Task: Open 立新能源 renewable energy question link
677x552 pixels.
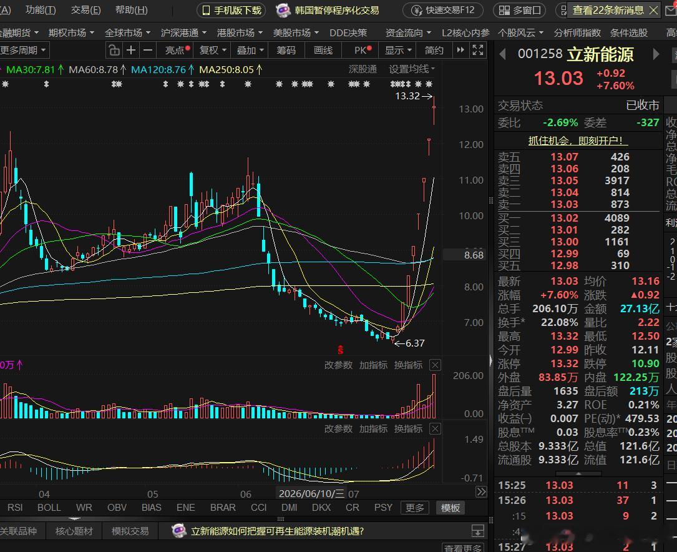Action: 278,531
